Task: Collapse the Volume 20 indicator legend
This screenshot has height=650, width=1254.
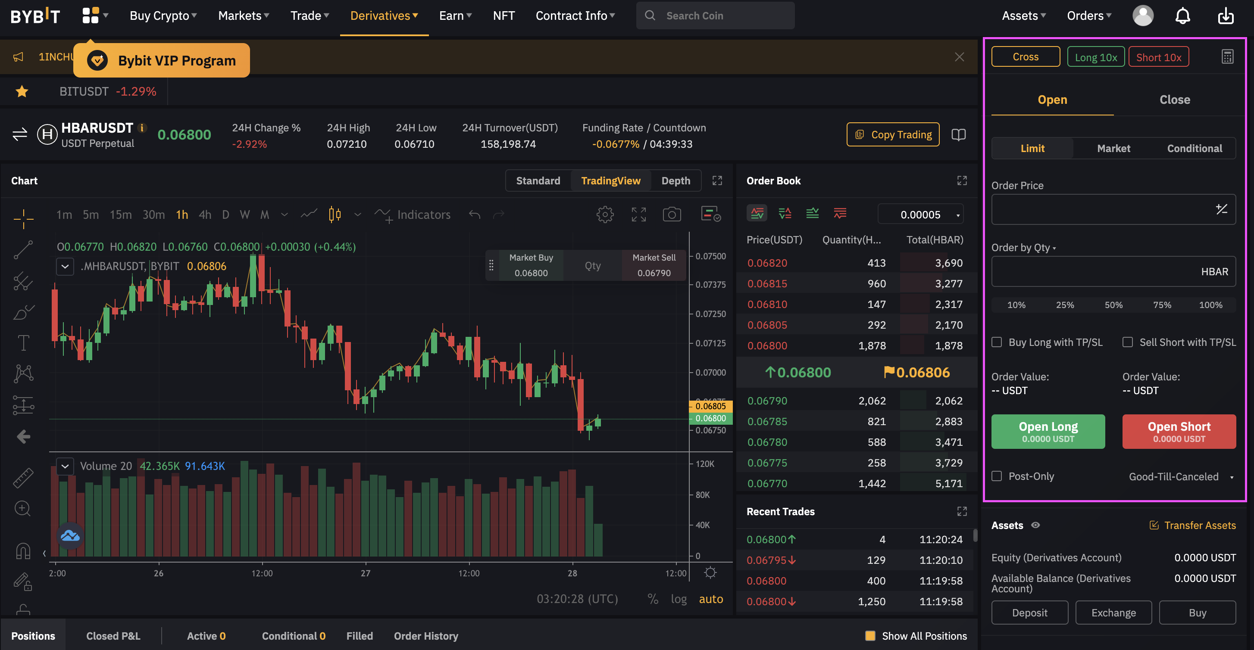Action: (65, 466)
